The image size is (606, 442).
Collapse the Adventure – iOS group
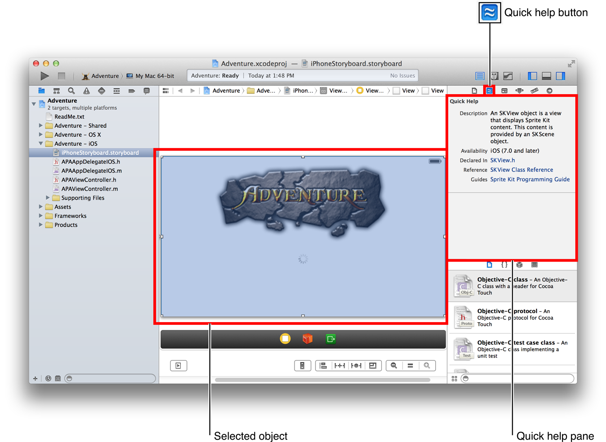pyautogui.click(x=41, y=144)
